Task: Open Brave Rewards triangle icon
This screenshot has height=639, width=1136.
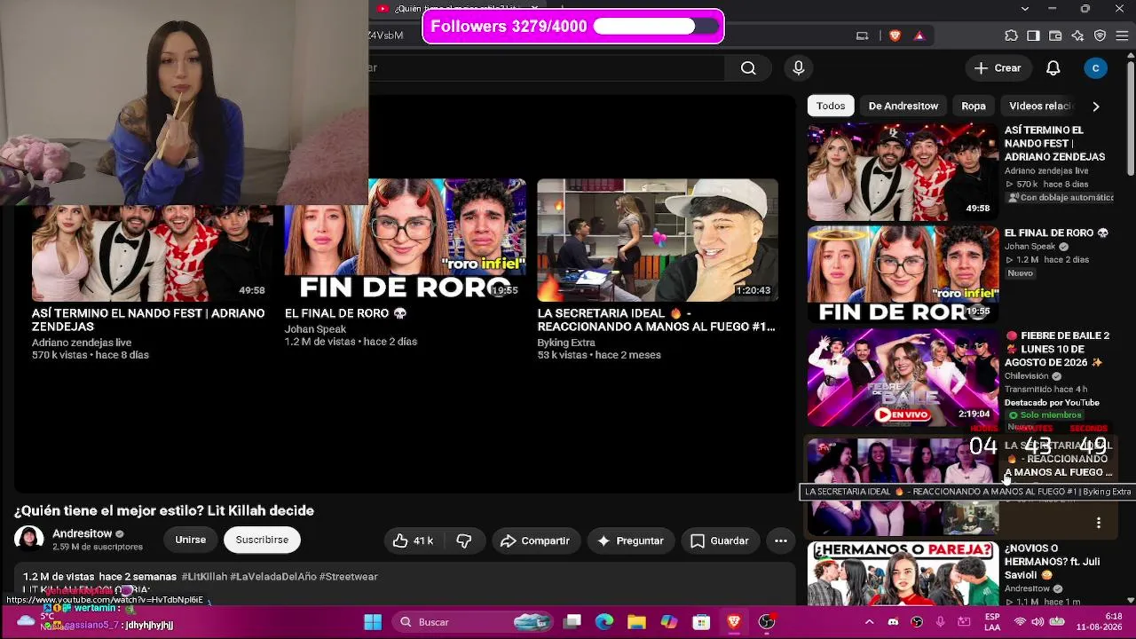Action: click(x=919, y=35)
